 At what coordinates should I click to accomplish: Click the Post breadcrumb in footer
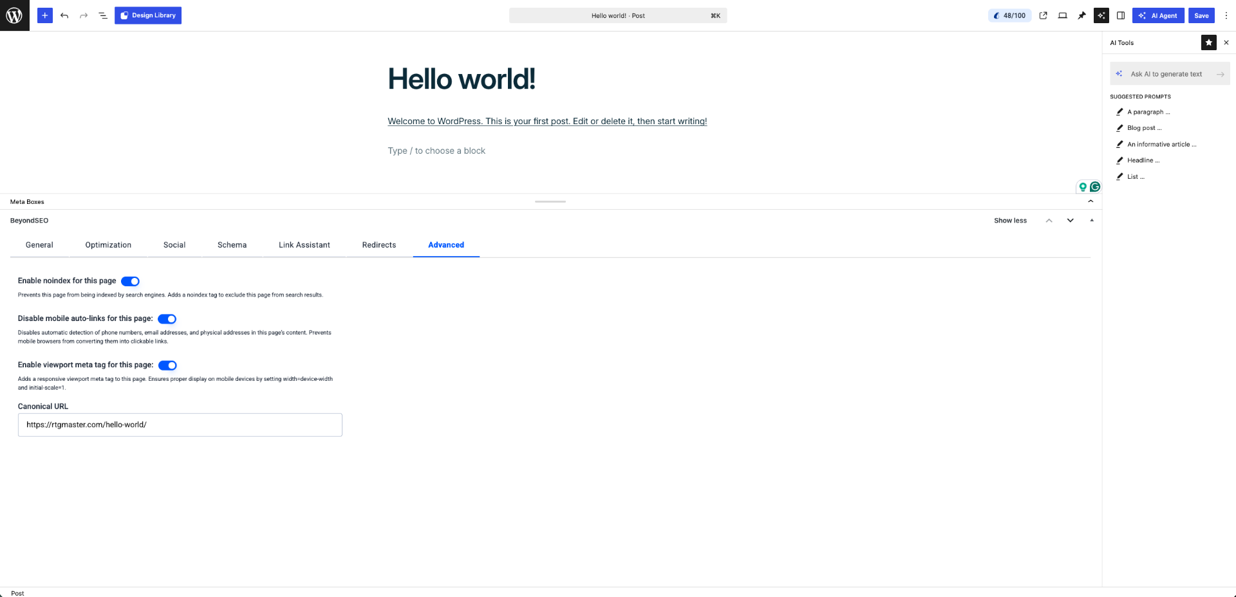coord(17,593)
